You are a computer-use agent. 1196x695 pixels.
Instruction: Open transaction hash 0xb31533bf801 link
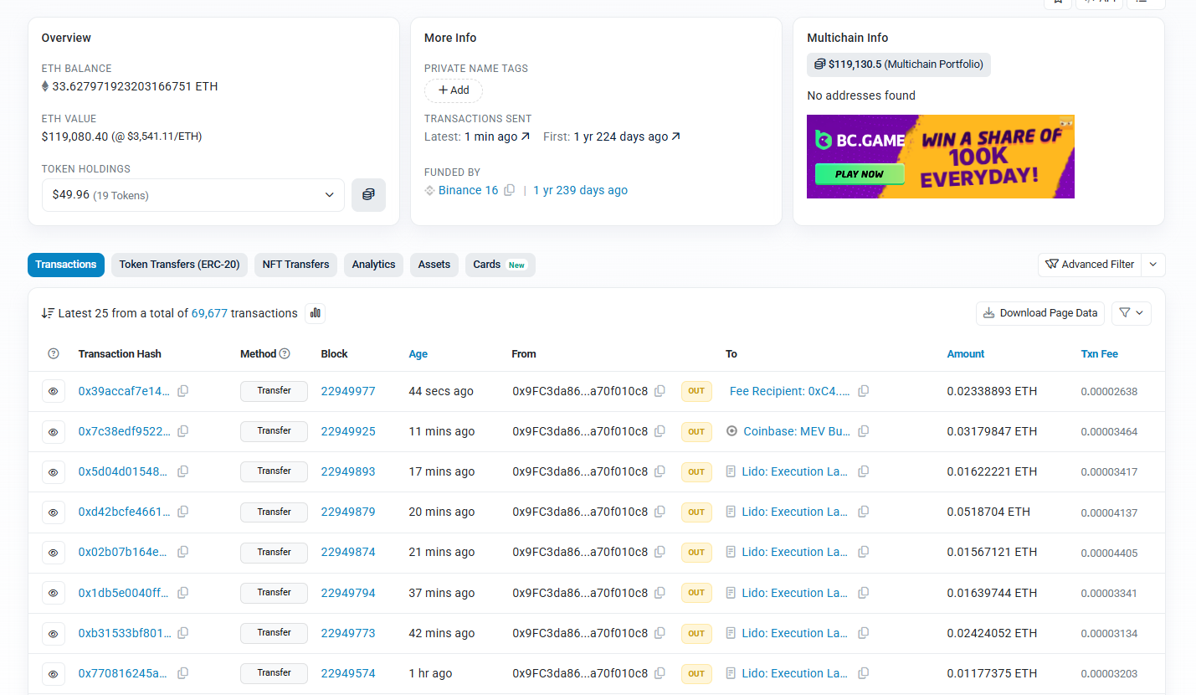tap(125, 633)
